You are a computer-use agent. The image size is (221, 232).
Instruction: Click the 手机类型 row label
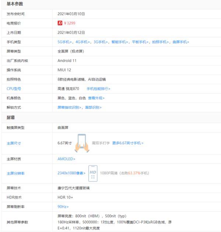14,42
